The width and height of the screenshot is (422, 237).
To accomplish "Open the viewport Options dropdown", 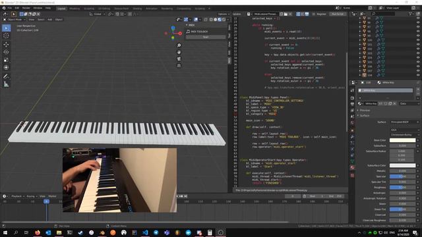I will [x=224, y=14].
